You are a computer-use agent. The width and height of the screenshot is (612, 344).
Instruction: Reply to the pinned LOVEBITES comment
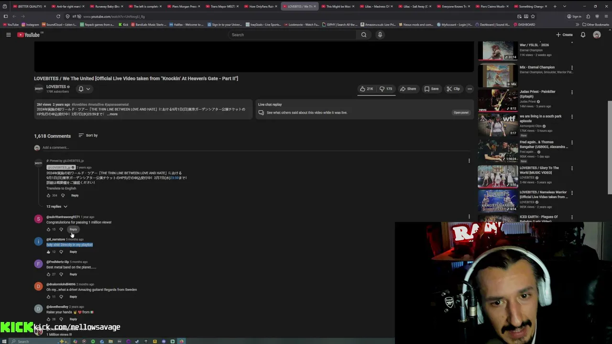coord(75,195)
